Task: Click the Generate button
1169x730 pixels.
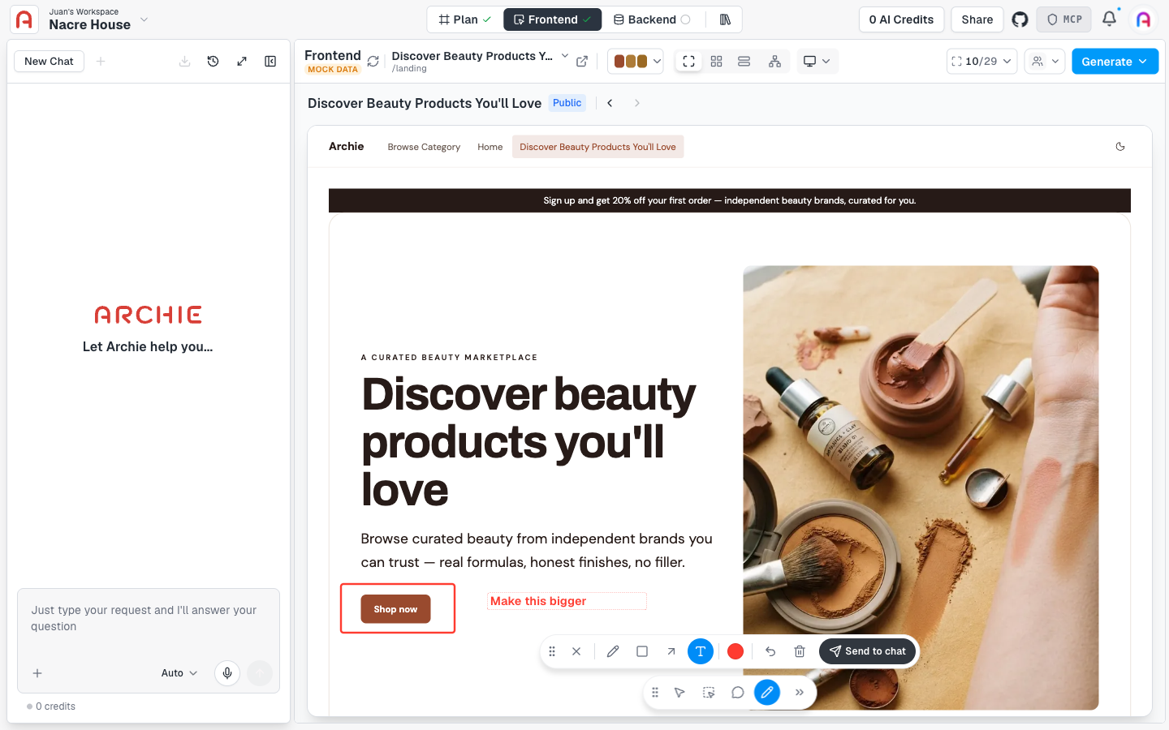Action: 1115,62
